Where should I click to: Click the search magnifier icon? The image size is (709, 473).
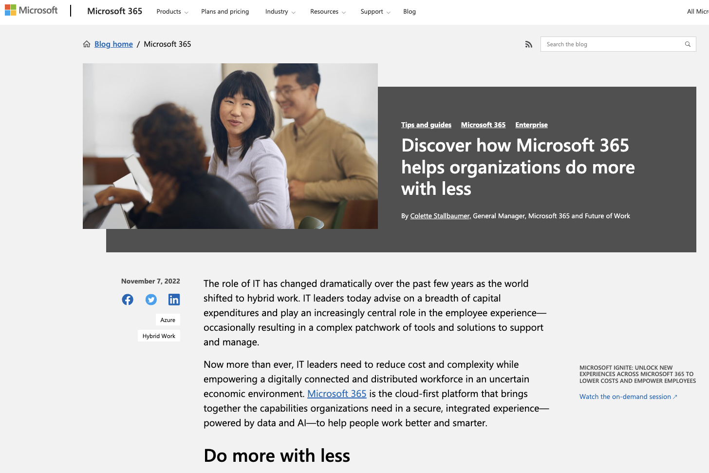point(688,44)
